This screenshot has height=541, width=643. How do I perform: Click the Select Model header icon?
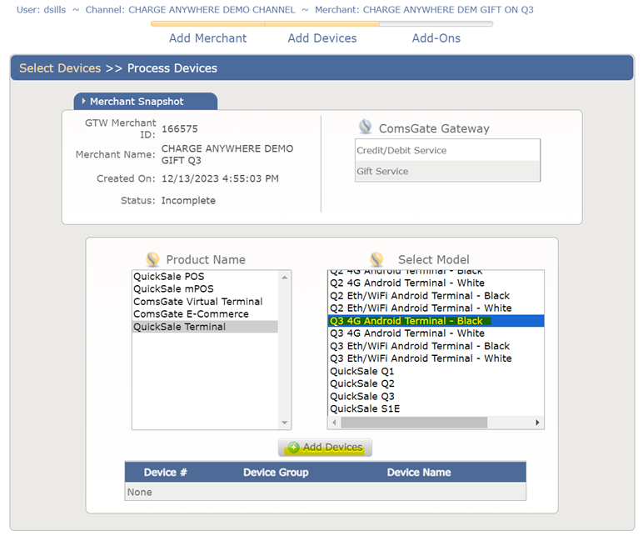pos(377,259)
